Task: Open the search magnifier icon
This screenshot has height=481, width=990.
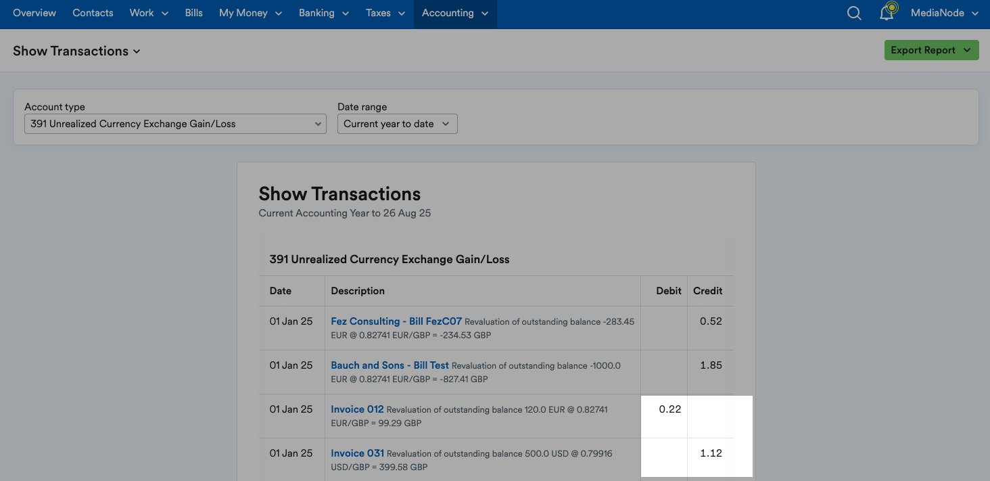Action: pyautogui.click(x=854, y=14)
